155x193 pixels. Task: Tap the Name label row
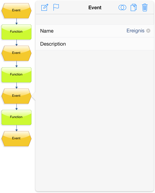point(95,31)
